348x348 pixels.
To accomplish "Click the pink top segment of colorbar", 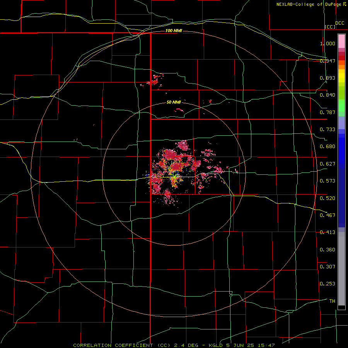I will (x=341, y=41).
